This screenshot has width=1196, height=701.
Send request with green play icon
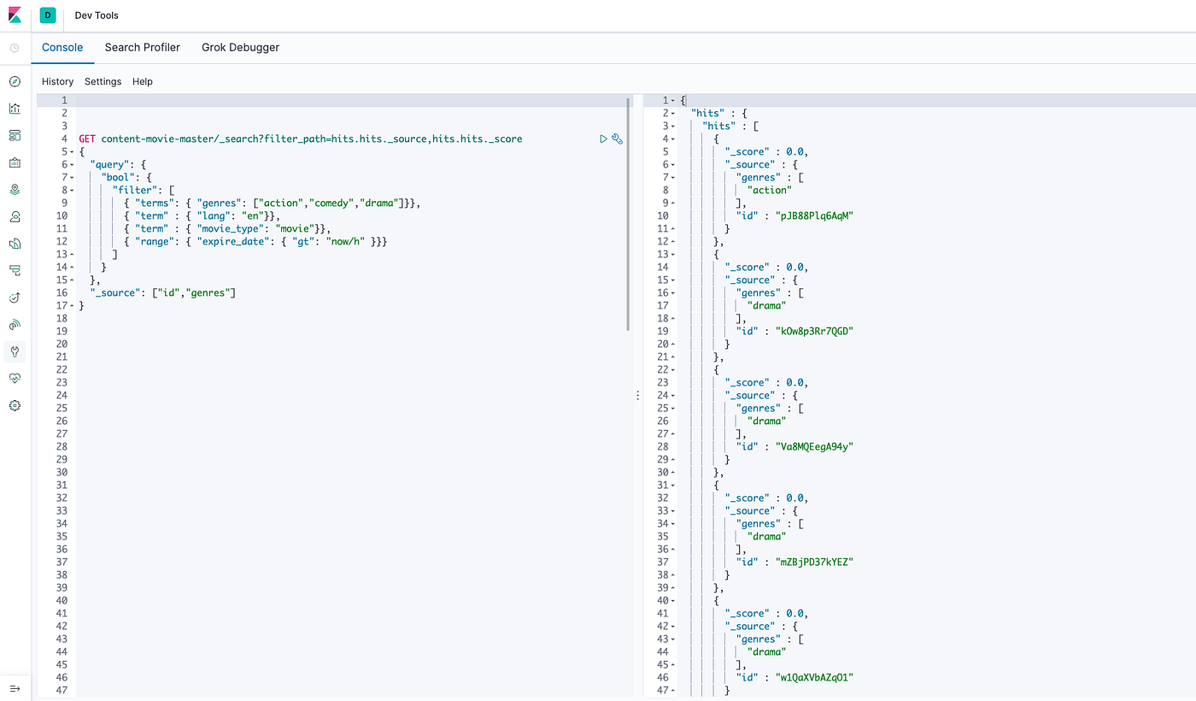point(604,138)
